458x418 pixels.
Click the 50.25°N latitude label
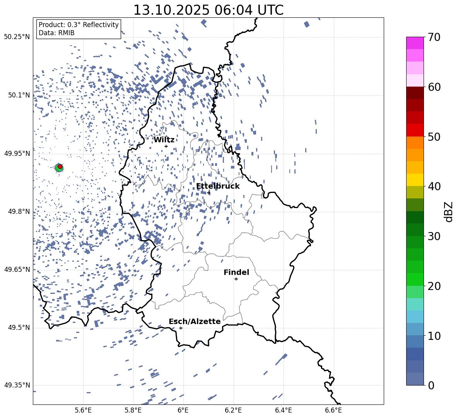[17, 37]
